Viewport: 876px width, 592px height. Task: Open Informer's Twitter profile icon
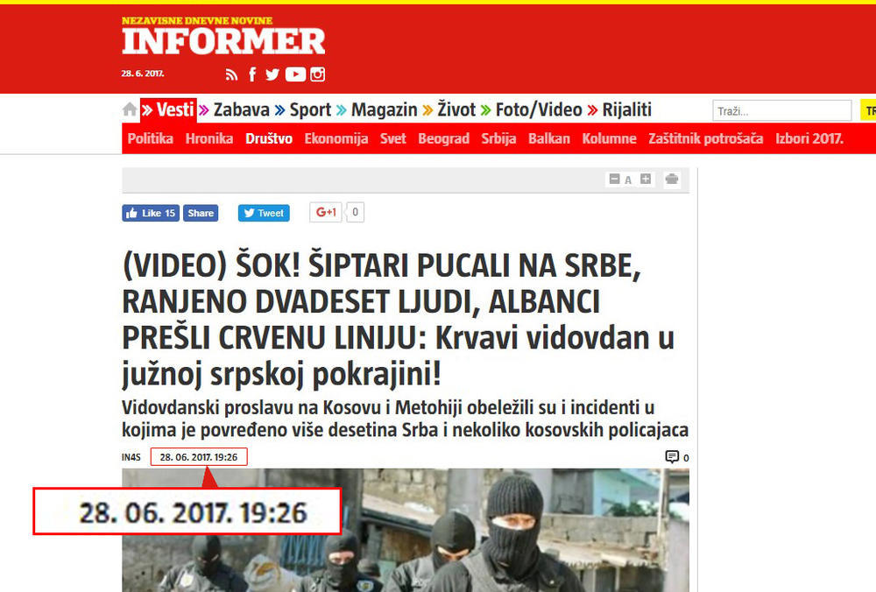coord(272,74)
